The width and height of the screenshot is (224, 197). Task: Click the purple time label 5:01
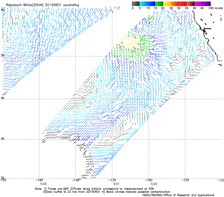tap(116, 184)
